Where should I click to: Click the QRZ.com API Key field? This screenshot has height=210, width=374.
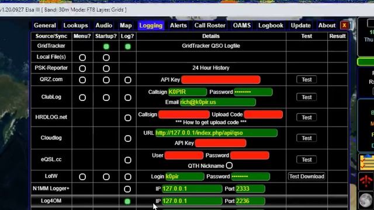click(x=221, y=80)
